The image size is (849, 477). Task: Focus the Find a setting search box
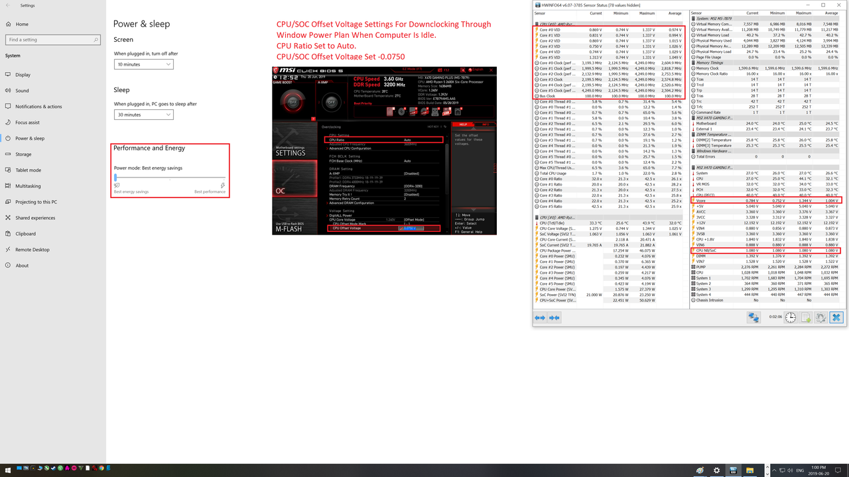click(x=52, y=40)
